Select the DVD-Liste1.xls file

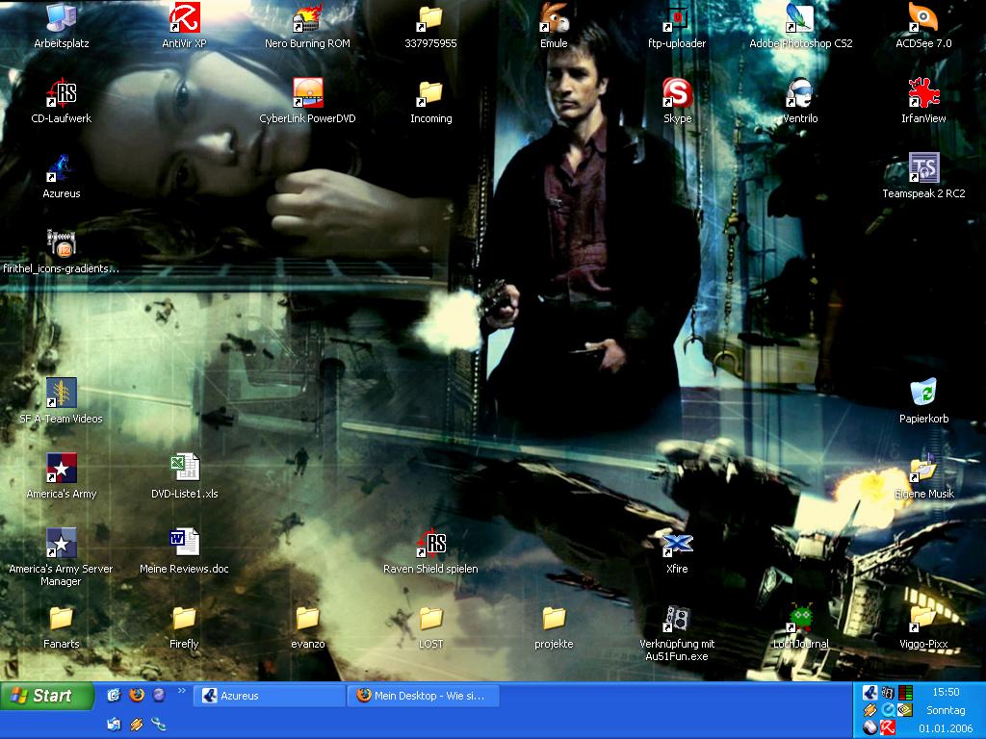point(184,469)
